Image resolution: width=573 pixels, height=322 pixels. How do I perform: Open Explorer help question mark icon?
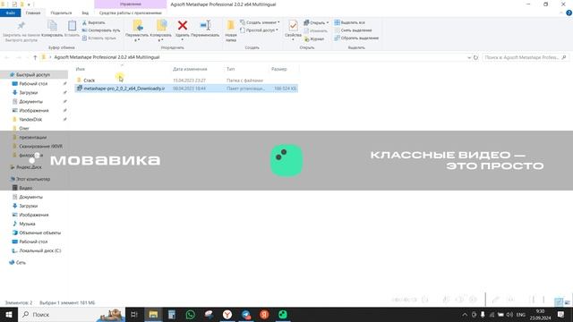click(569, 13)
